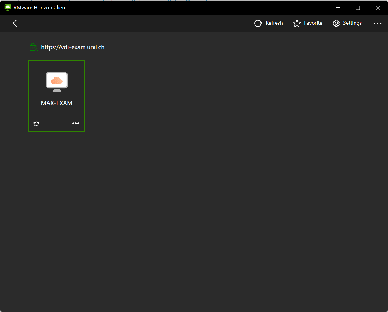
Task: Click the Settings gear icon
Action: coord(336,23)
